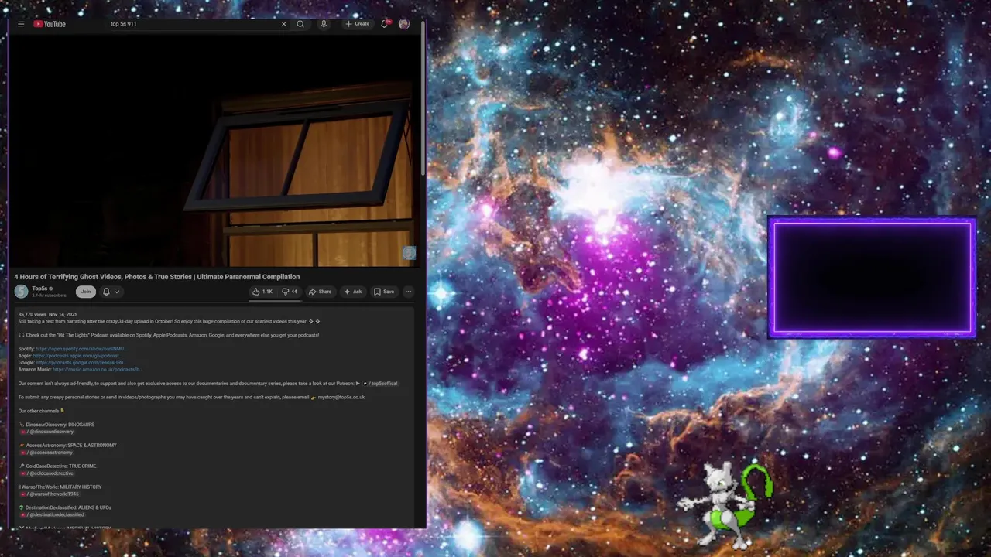Open the @dinosaurdiscovery channel link

(47, 432)
